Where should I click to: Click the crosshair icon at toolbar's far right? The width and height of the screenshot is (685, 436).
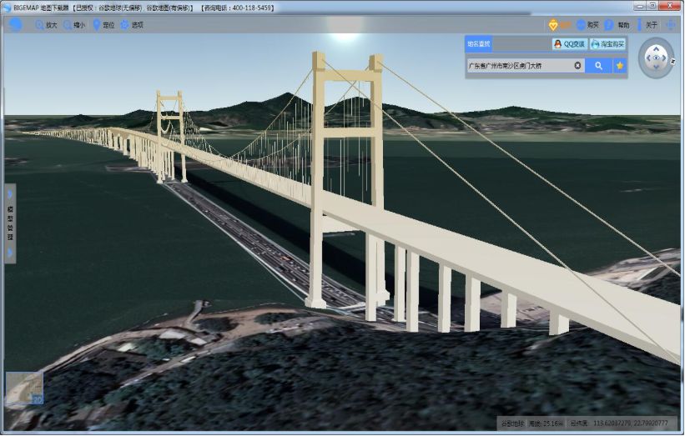671,25
